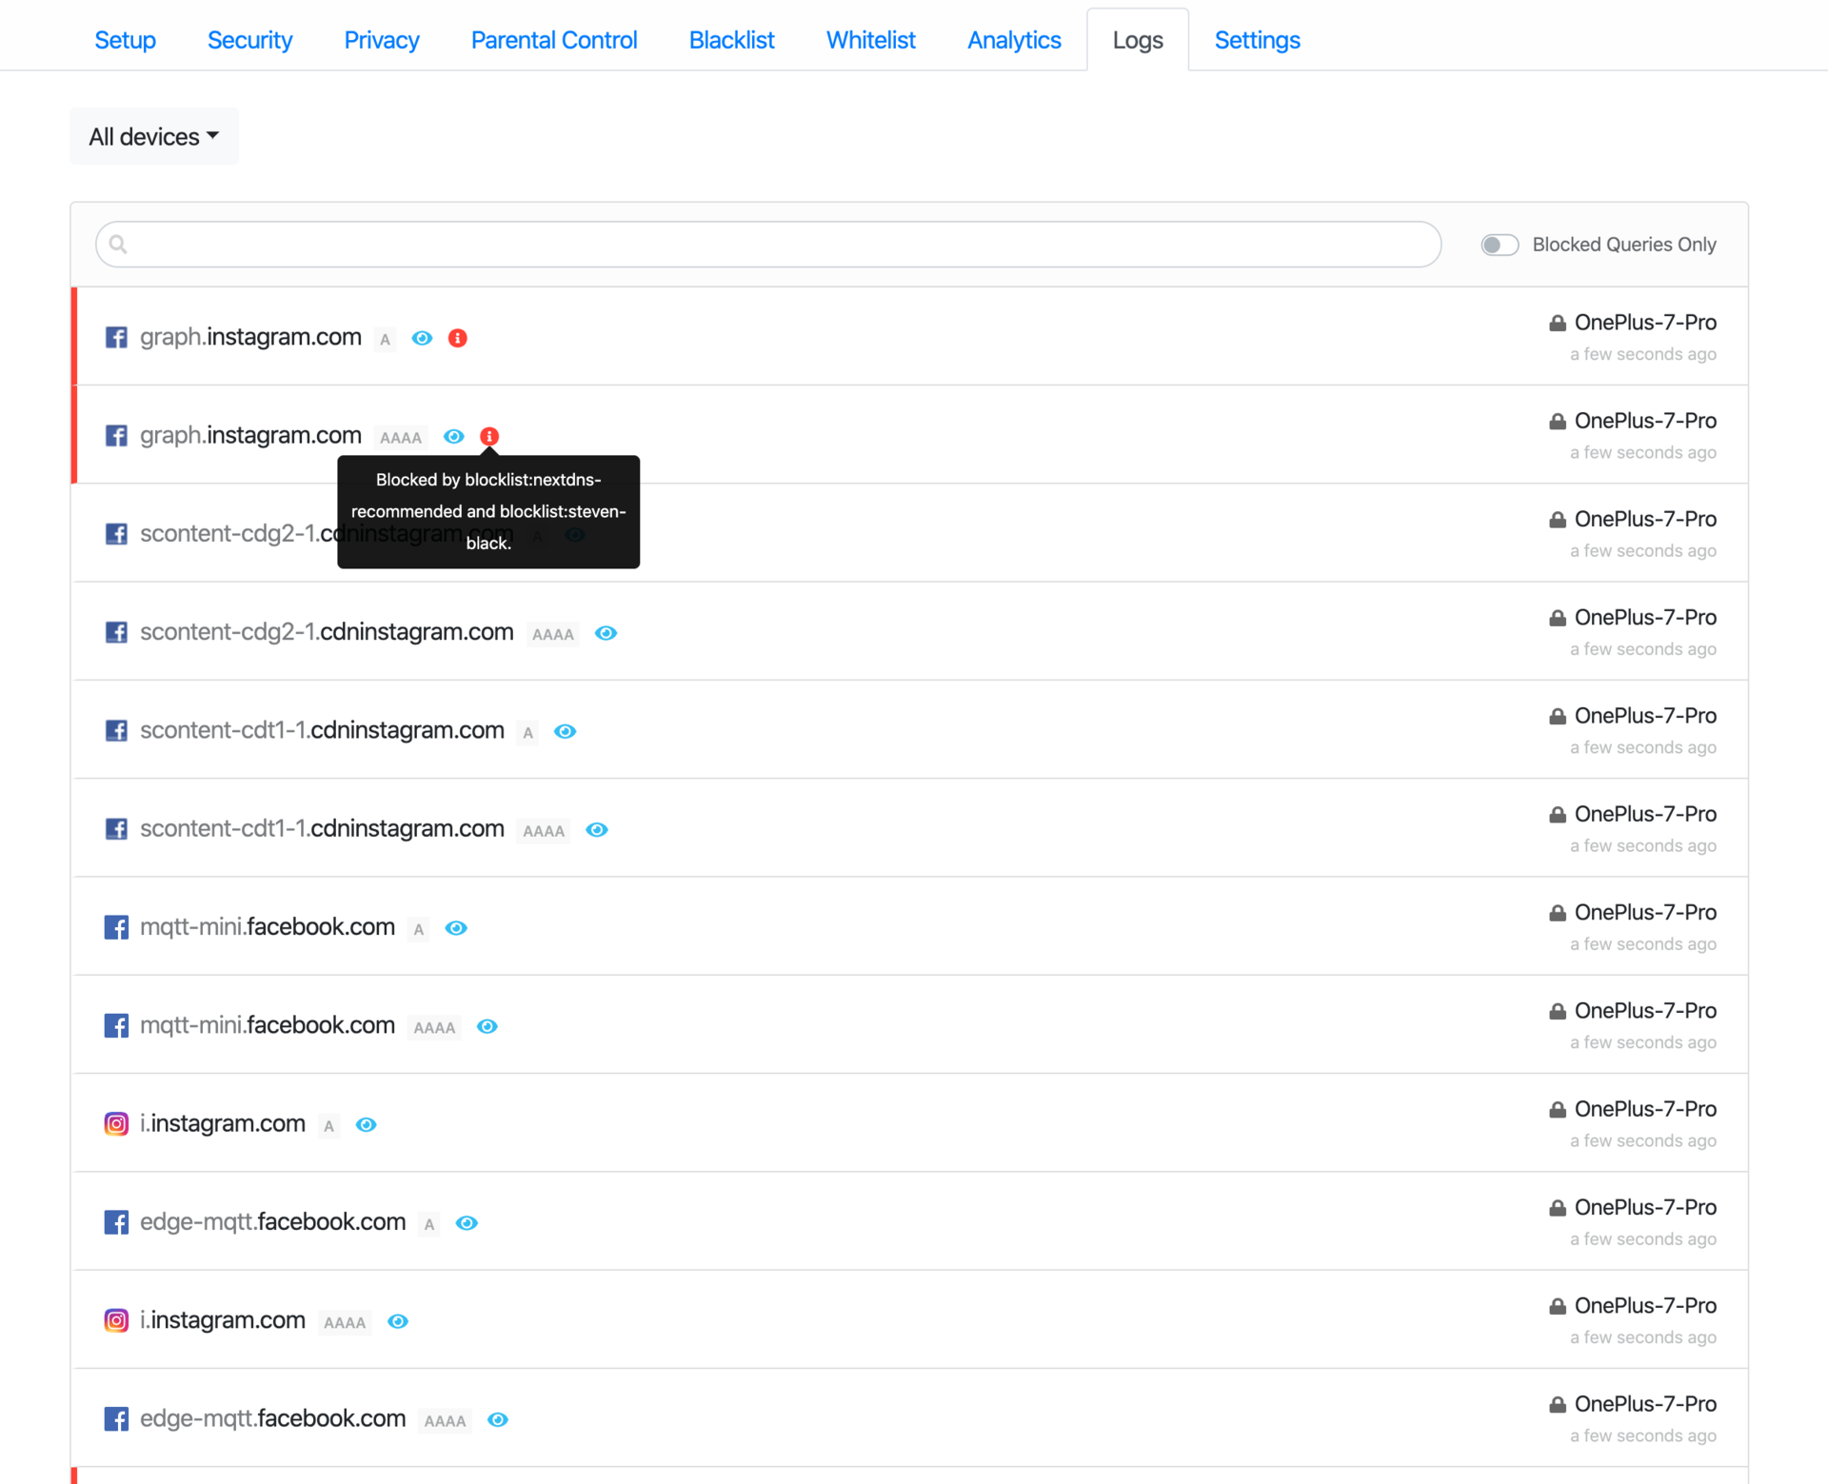Click the Facebook icon beside graph.instagram.com
Screen dimensions: 1828x1484
(x=116, y=337)
